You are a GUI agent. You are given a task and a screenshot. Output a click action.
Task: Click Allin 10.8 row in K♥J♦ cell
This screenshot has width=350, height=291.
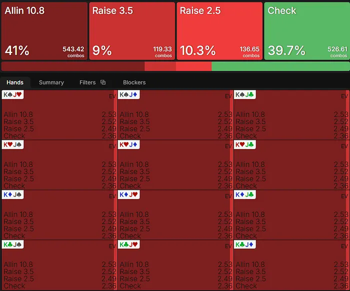point(176,164)
